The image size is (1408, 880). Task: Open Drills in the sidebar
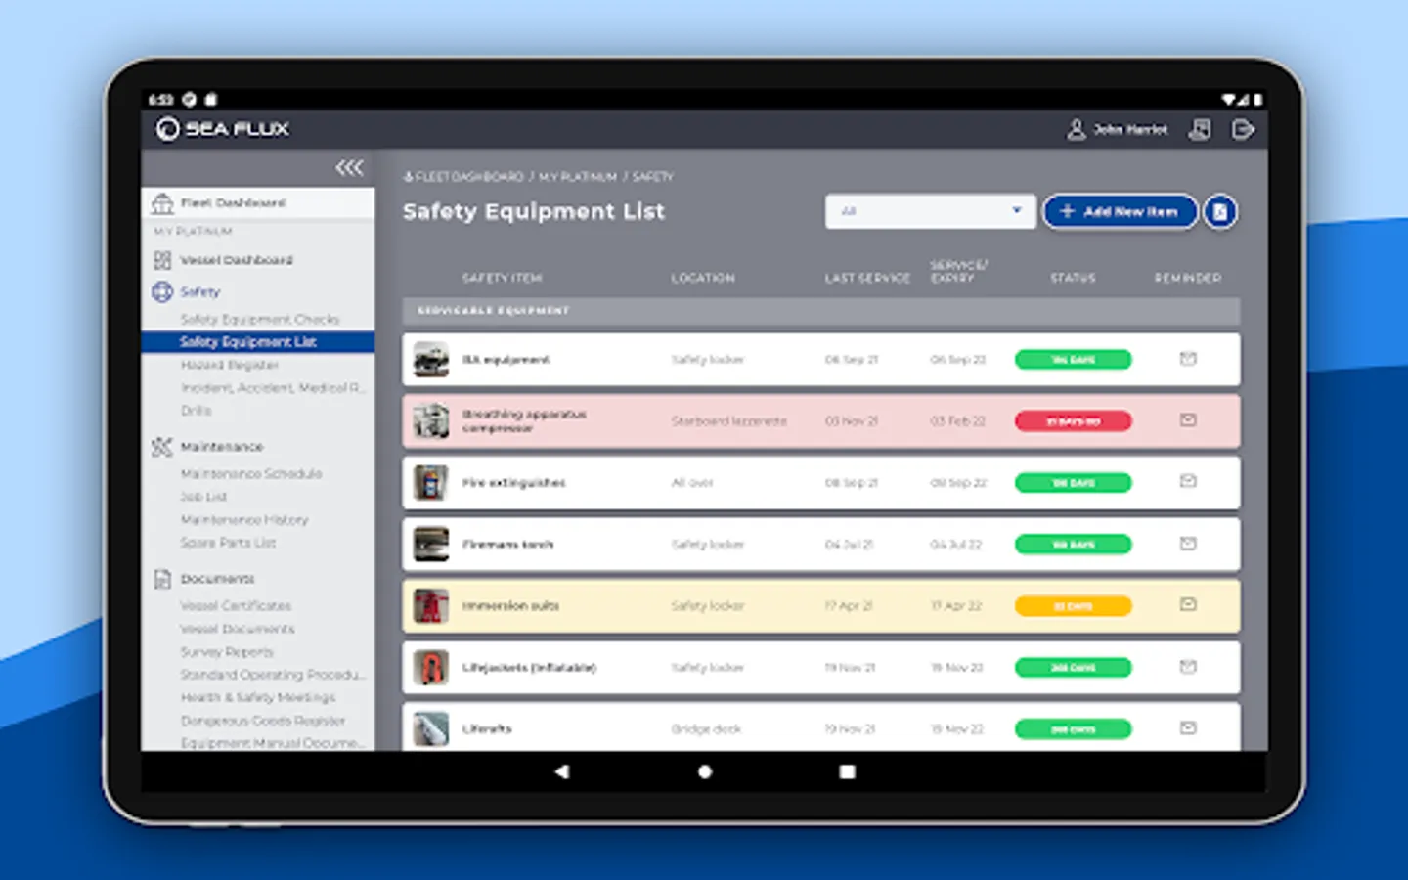click(x=196, y=411)
